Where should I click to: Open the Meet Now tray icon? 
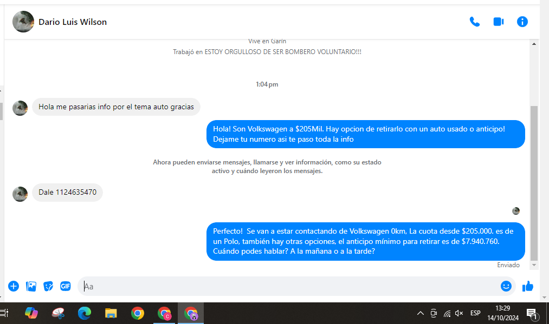point(434,313)
